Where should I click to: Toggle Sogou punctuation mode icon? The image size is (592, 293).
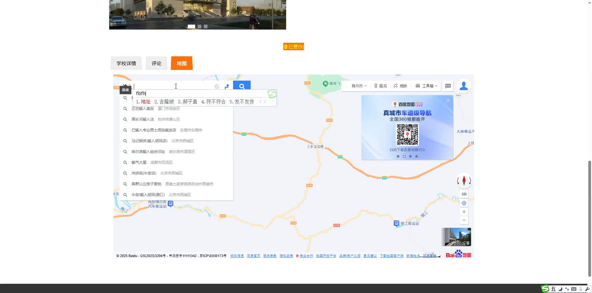click(567, 289)
